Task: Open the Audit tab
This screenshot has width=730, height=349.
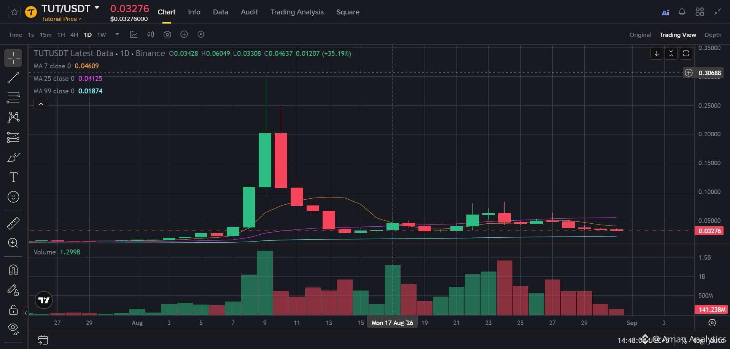Action: point(250,12)
